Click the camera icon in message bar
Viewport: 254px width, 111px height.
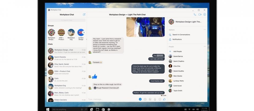pyautogui.click(x=145, y=99)
